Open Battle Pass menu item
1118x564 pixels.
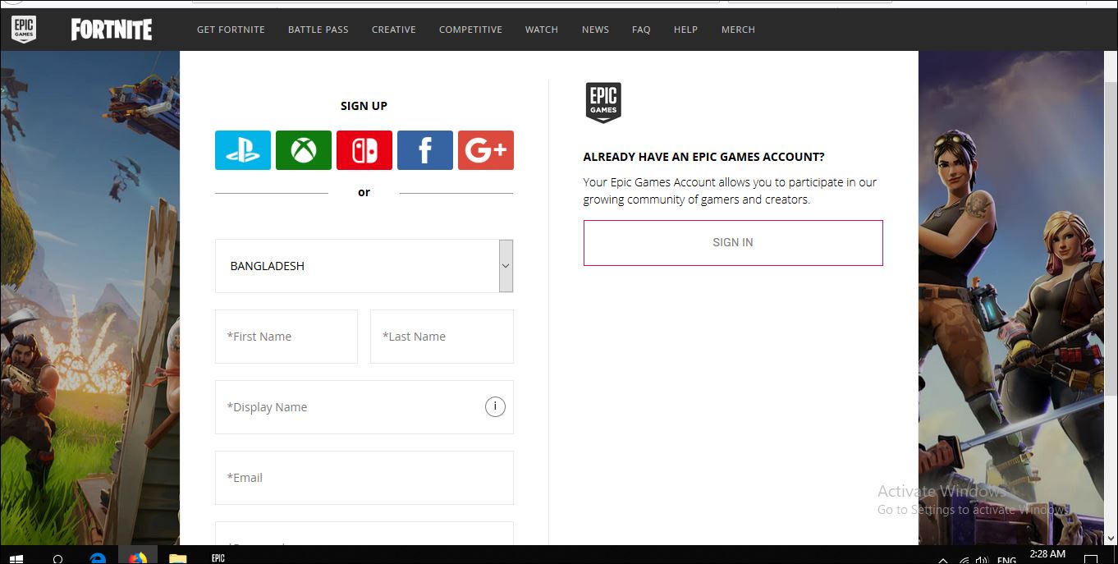click(318, 30)
